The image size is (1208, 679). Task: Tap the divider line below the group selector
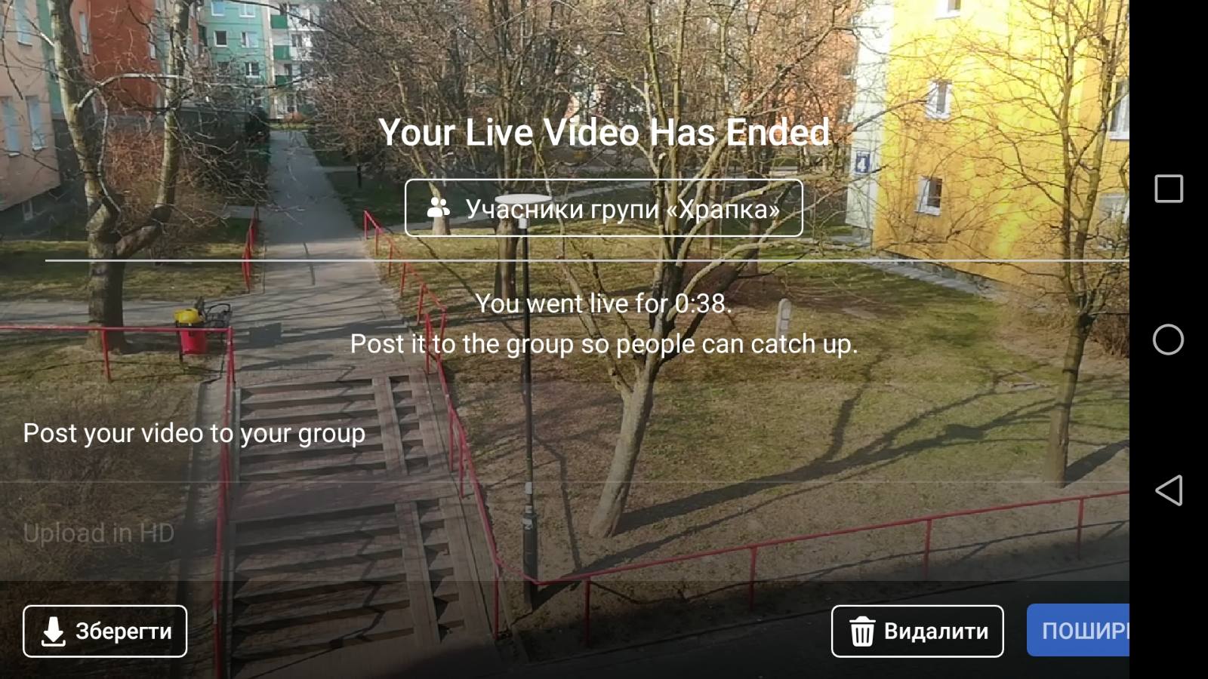(587, 260)
